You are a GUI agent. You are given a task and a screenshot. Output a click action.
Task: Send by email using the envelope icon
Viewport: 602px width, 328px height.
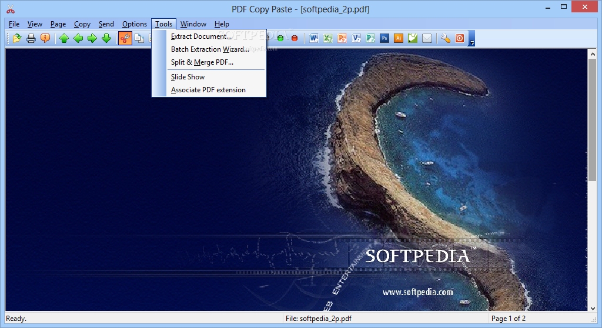427,38
